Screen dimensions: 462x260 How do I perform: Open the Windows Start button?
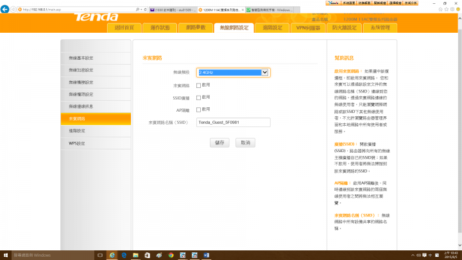6,256
